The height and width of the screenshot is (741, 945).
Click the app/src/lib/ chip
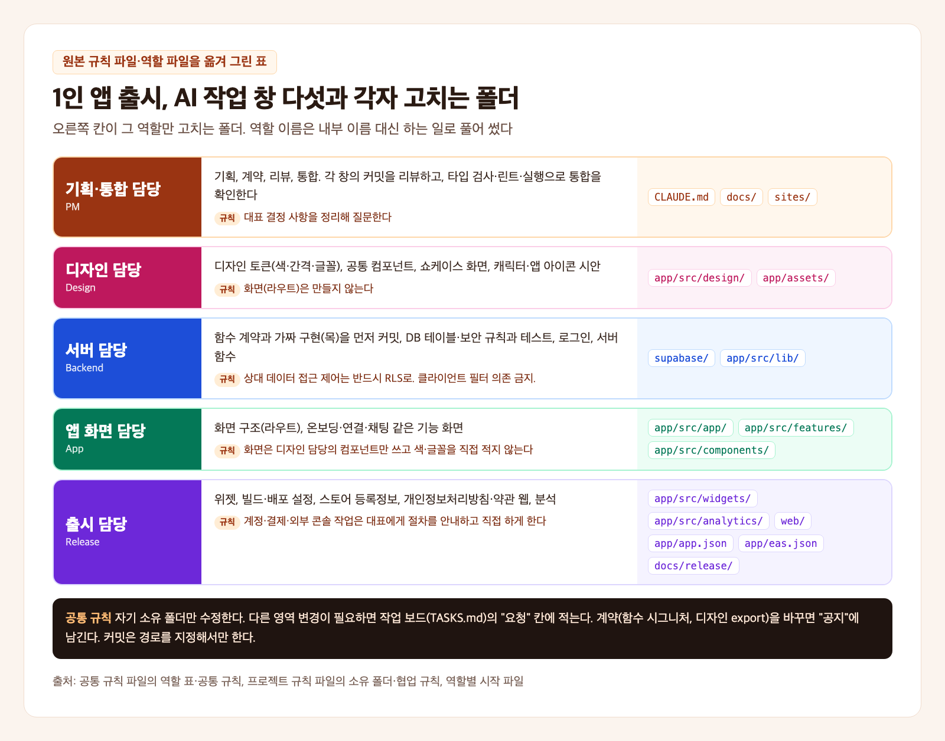tap(762, 358)
